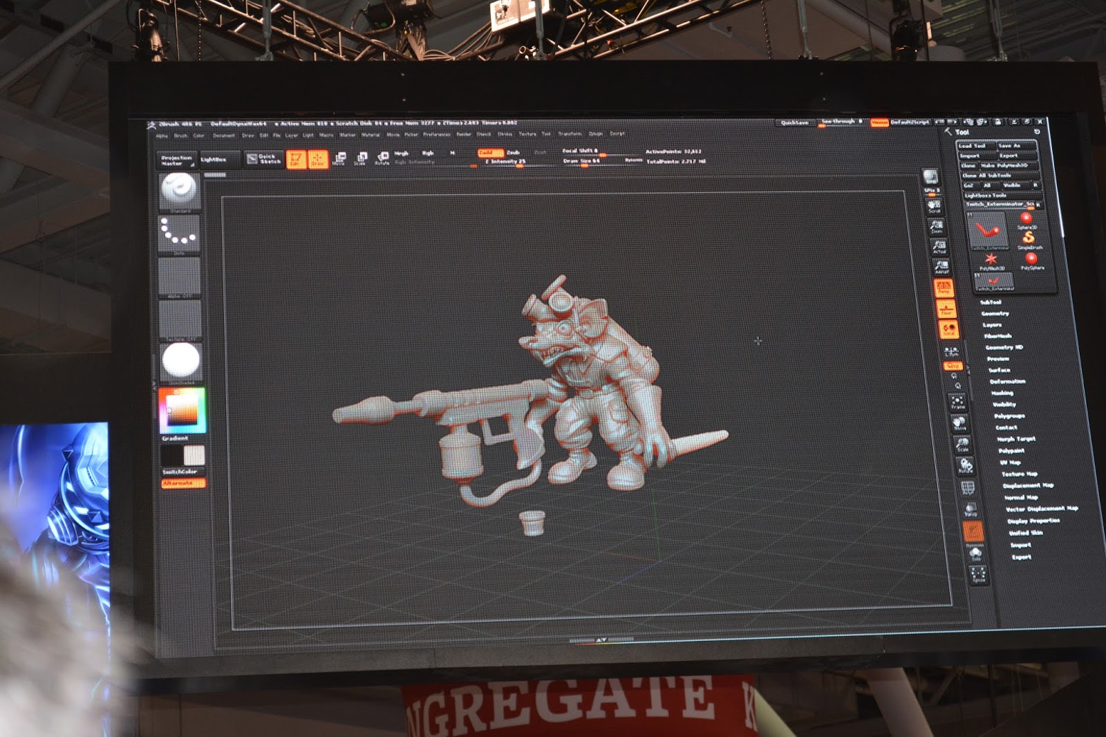
Task: Click the Load Tool button
Action: (x=975, y=146)
